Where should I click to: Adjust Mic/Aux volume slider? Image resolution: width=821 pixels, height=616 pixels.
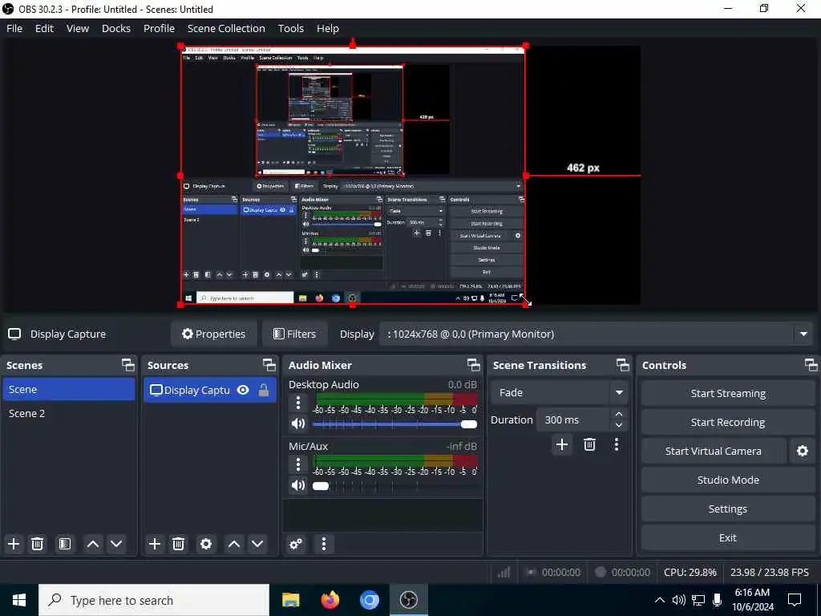[x=394, y=485]
